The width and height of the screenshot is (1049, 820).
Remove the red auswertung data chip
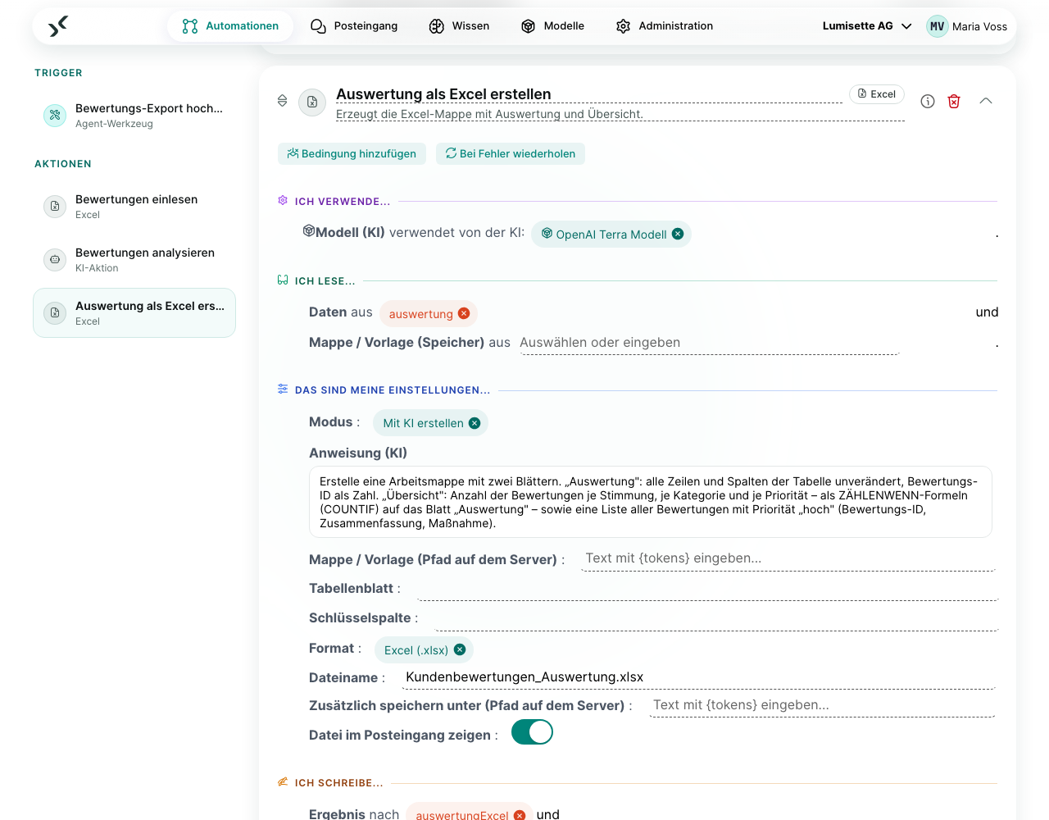pos(464,313)
